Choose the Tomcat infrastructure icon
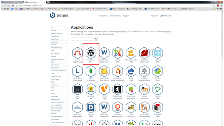 pos(131,108)
